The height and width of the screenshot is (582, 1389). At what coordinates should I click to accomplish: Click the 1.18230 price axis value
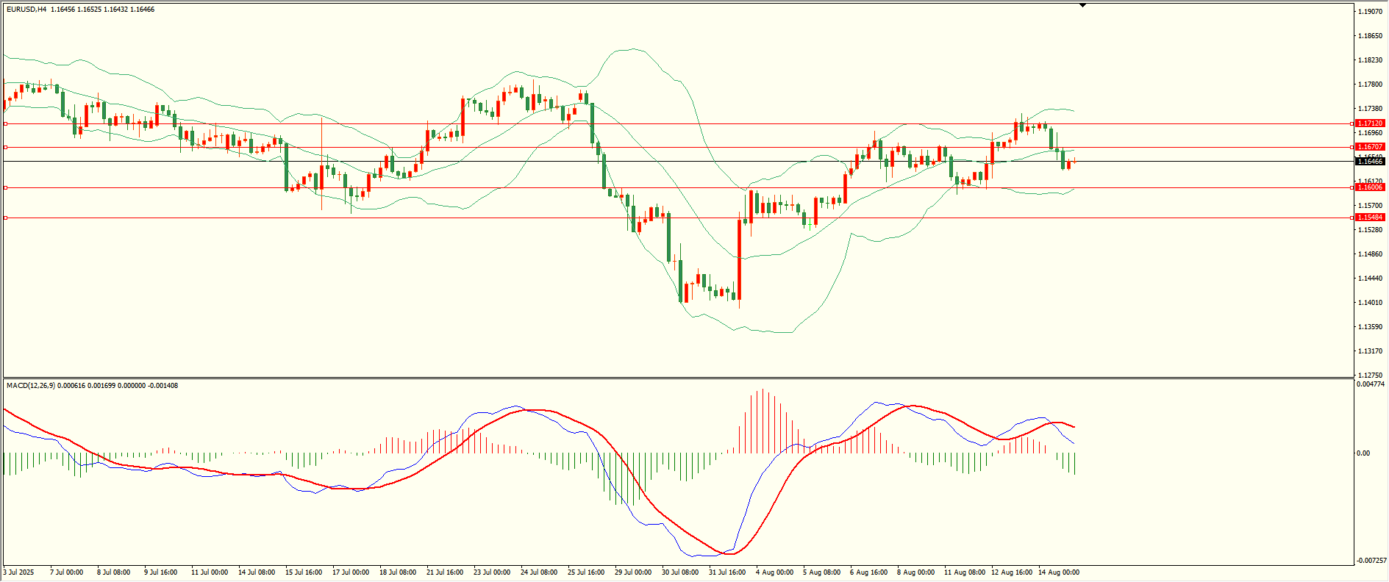[x=1370, y=60]
